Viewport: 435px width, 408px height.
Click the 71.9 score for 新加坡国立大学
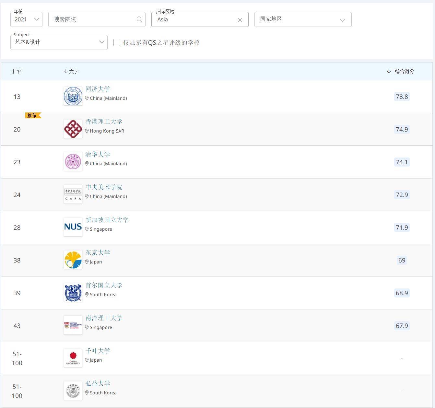point(402,227)
